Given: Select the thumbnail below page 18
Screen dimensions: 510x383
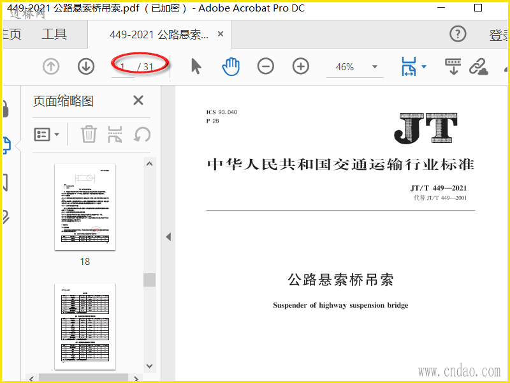Looking at the screenshot, I should point(85,326).
